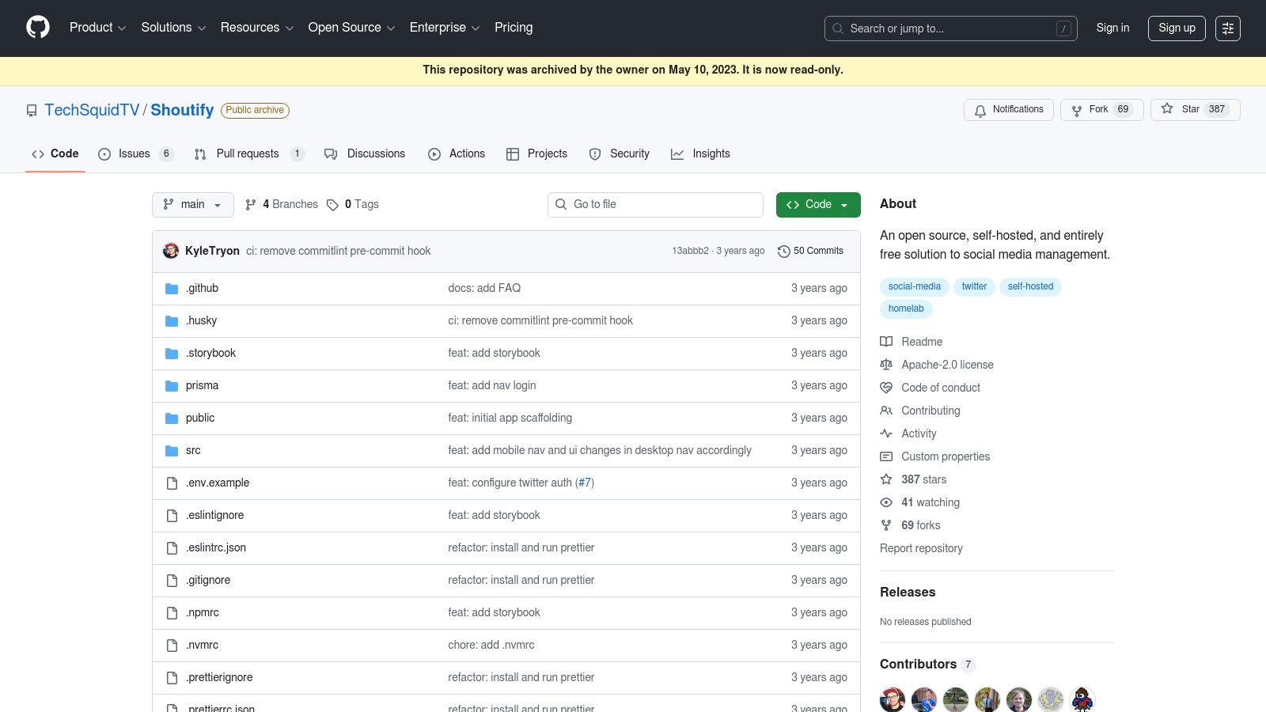Switch to the Projects tab
Screen dimensions: 1266x712
(536, 154)
